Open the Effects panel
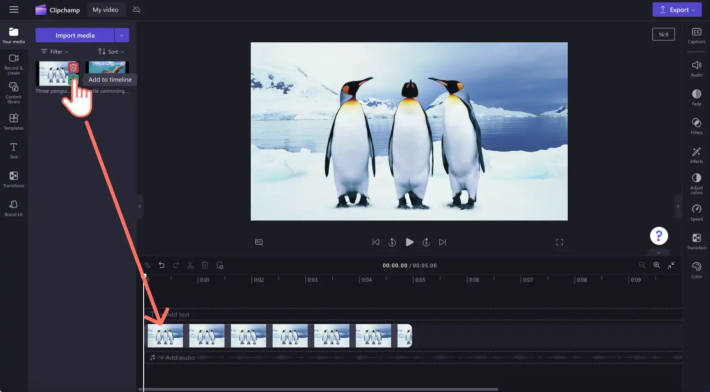This screenshot has width=710, height=392. (x=696, y=155)
